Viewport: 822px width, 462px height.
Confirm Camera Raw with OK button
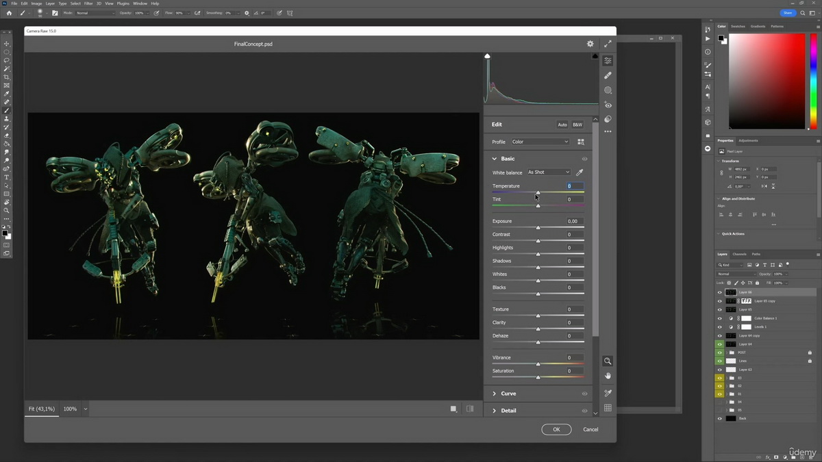pos(556,429)
